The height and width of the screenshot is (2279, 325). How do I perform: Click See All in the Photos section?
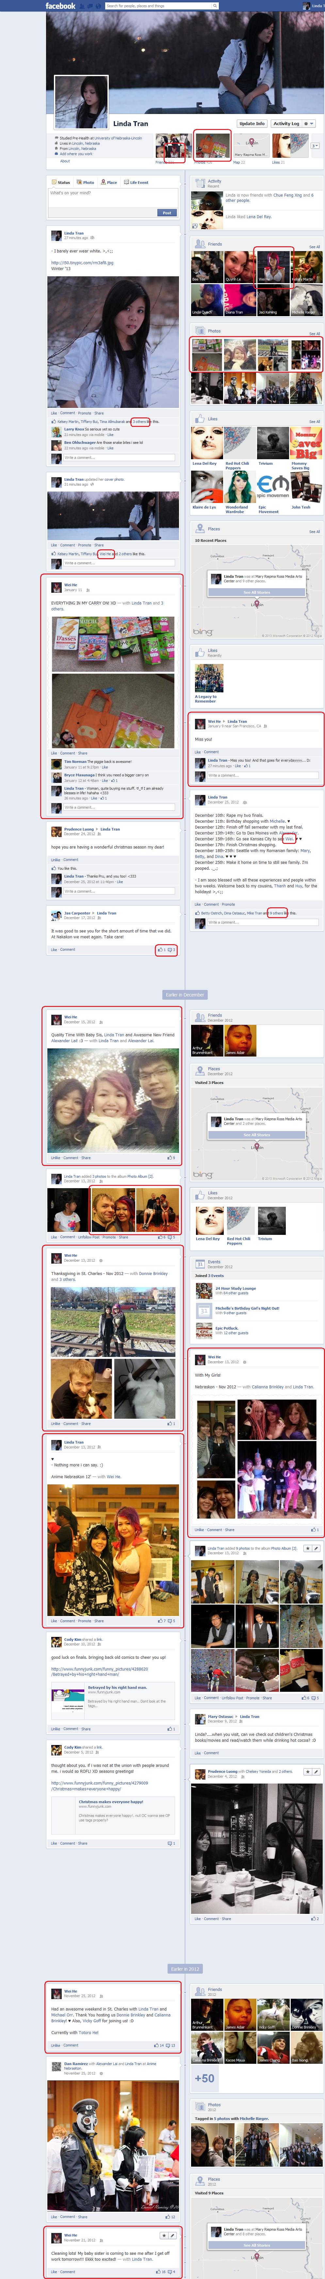[314, 333]
